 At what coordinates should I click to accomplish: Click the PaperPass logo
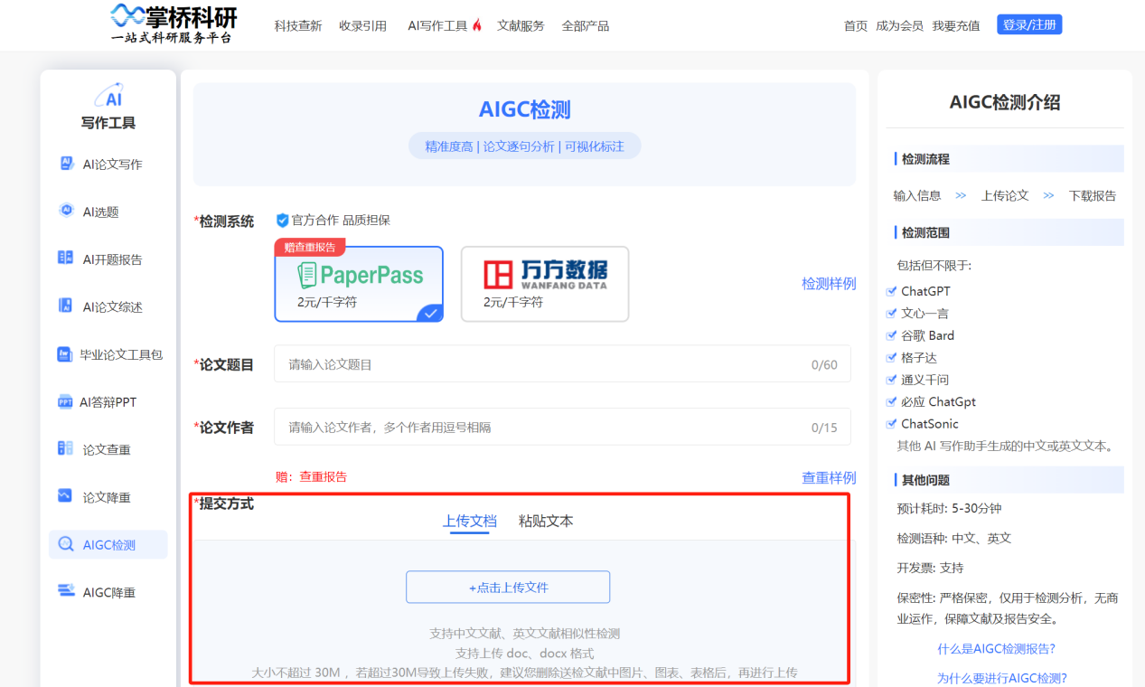coord(360,275)
